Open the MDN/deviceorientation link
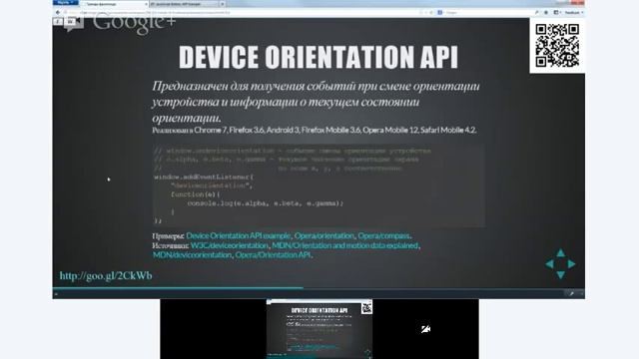Screen dimensions: 639x359 tap(192, 255)
